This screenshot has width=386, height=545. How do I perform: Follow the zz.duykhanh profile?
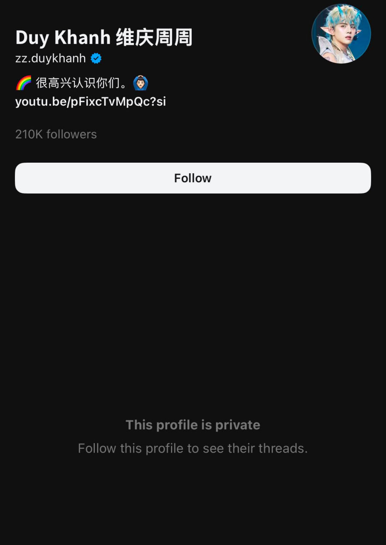(x=193, y=178)
